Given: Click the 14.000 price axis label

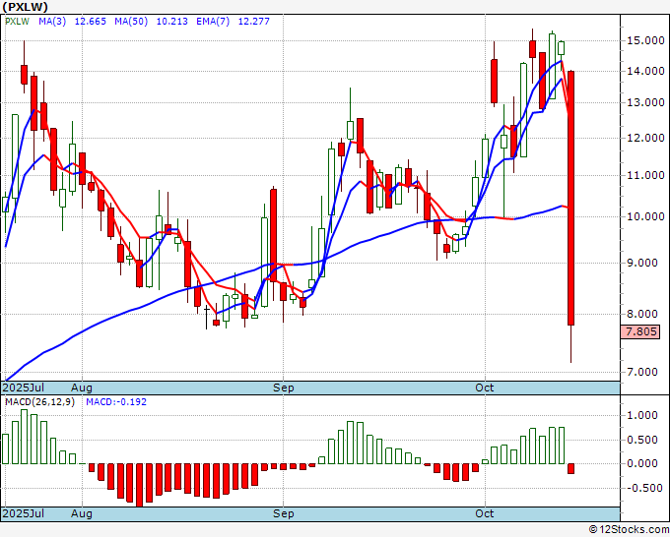Looking at the screenshot, I should tap(645, 71).
